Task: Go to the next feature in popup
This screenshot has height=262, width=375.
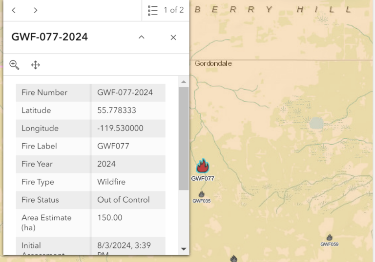Action: (36, 10)
